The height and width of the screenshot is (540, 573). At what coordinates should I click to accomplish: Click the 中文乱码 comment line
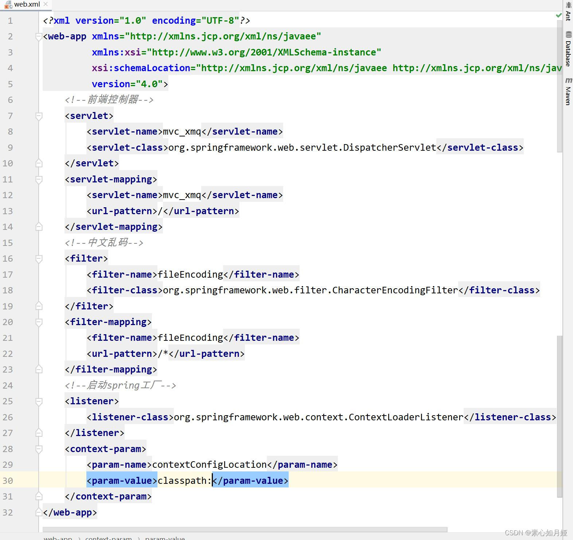coord(104,243)
